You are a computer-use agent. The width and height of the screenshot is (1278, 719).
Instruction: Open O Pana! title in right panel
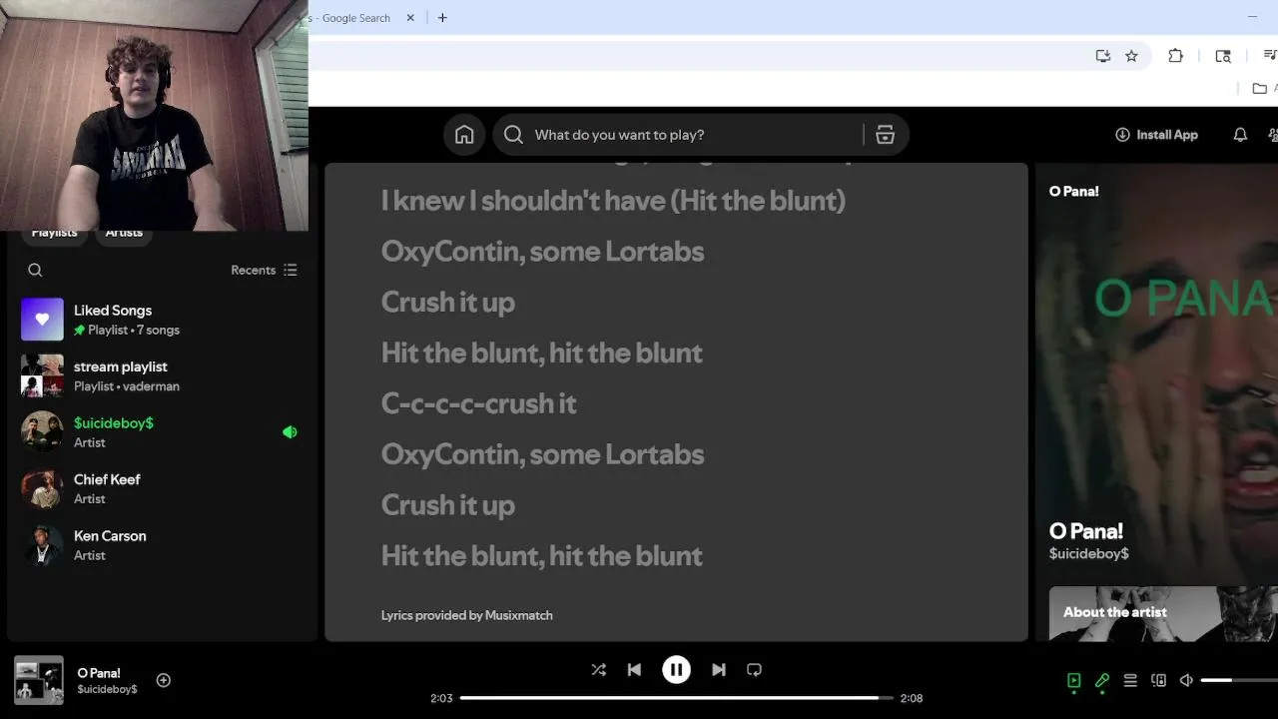1085,531
